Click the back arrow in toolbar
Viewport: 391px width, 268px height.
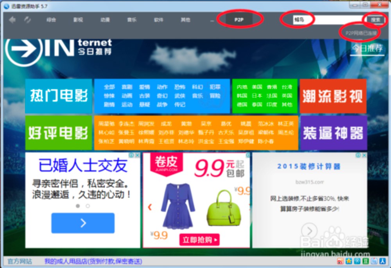[x=12, y=20]
